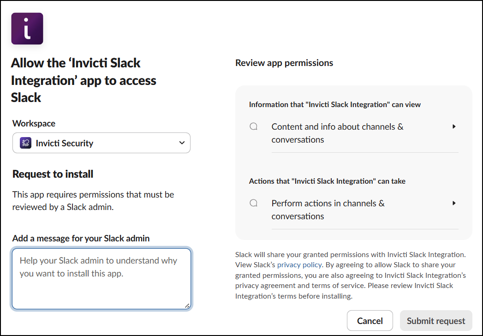This screenshot has width=483, height=336.
Task: Click "Content and info about channels & conversations" text
Action: [x=337, y=133]
